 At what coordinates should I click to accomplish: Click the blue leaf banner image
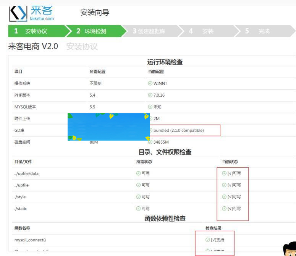pyautogui.click(x=108, y=127)
